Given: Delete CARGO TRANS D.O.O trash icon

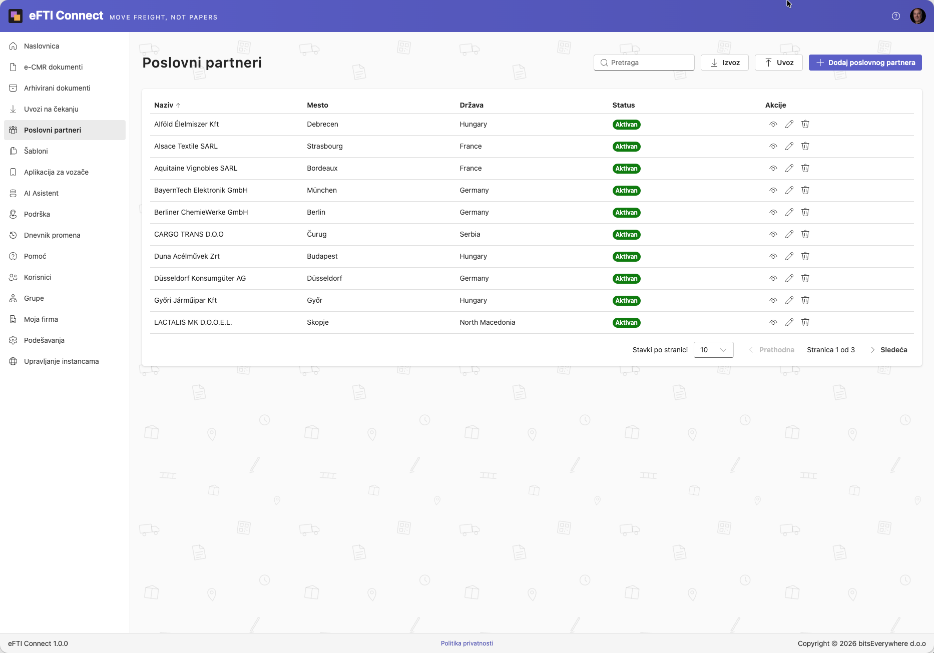Looking at the screenshot, I should [805, 234].
